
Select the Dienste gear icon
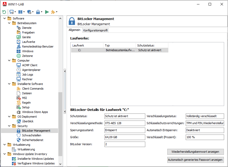[x=19, y=28]
